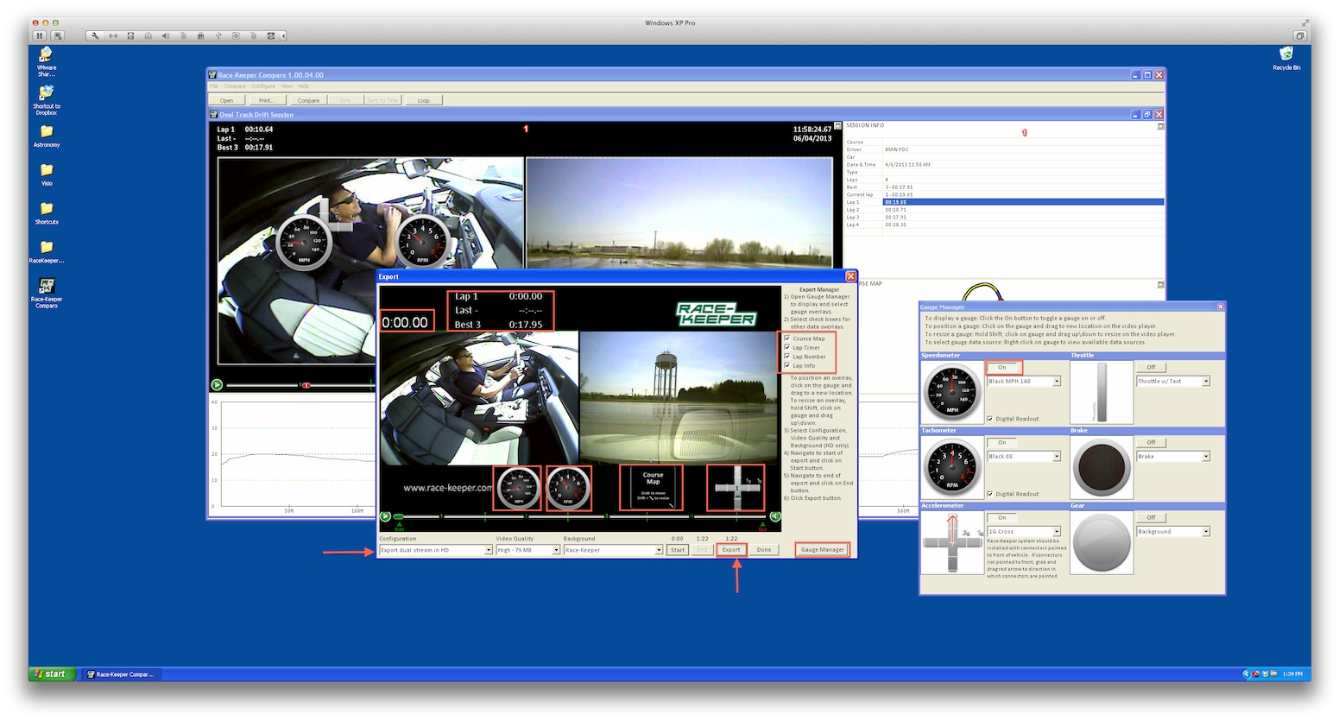1339x721 pixels.
Task: Open the 1G Cross accelerometer dropdown
Action: tap(1024, 531)
